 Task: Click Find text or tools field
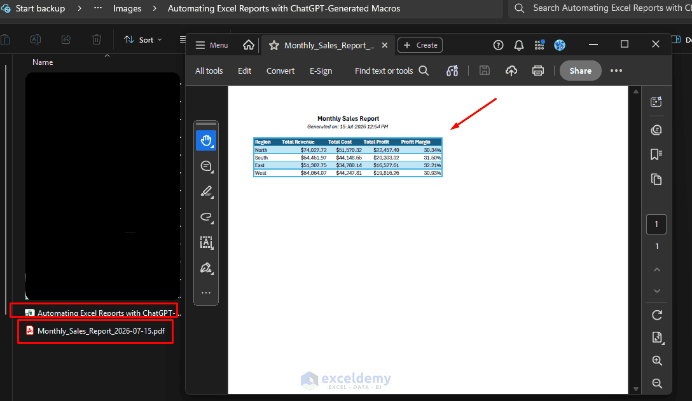[x=384, y=71]
